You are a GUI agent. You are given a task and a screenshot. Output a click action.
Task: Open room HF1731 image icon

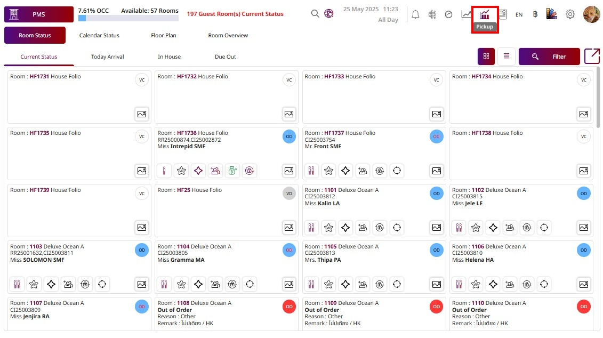pos(142,114)
